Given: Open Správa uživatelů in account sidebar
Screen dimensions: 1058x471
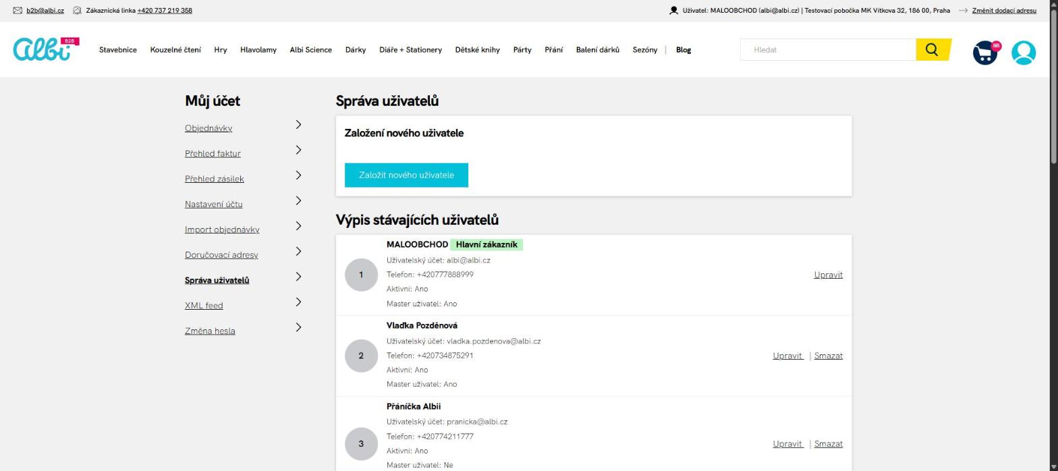Looking at the screenshot, I should [217, 280].
